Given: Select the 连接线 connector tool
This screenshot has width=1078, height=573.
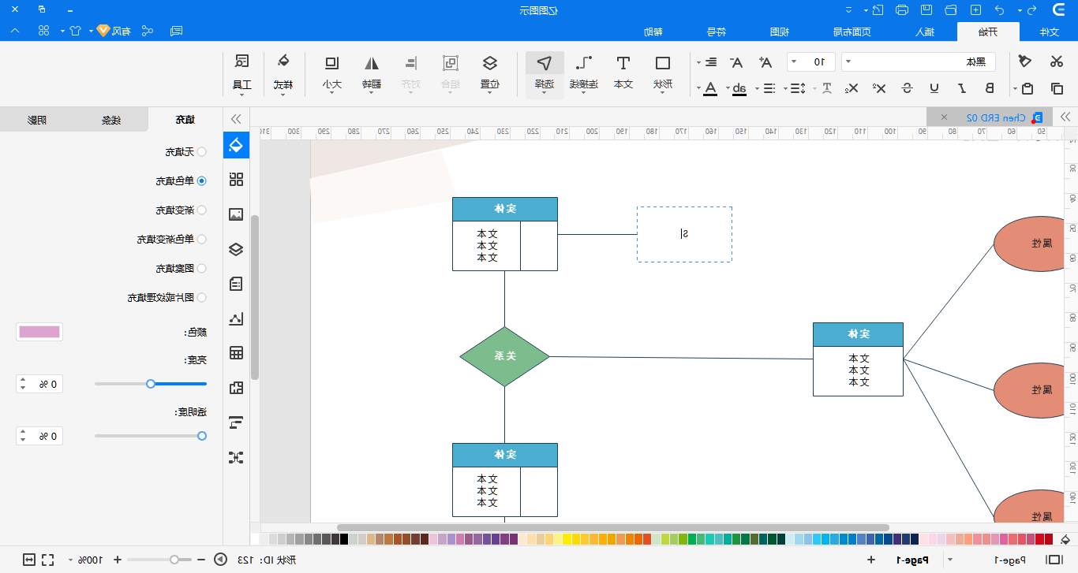Looking at the screenshot, I should coord(584,73).
